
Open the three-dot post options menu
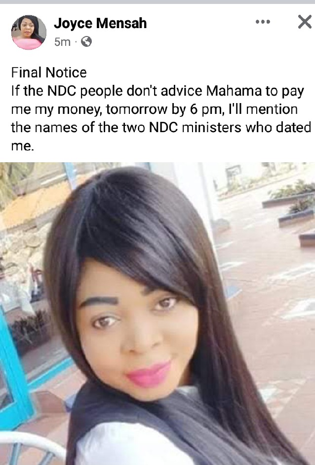point(263,22)
